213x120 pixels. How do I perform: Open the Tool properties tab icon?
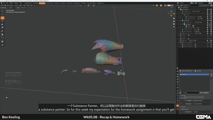177,71
